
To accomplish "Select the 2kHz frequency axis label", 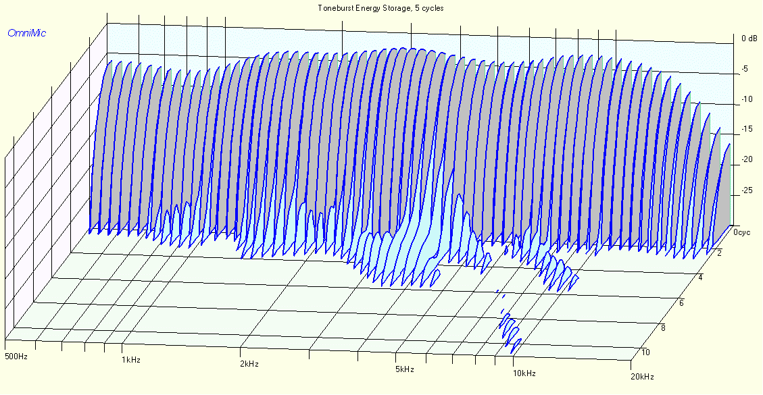I will tap(249, 364).
